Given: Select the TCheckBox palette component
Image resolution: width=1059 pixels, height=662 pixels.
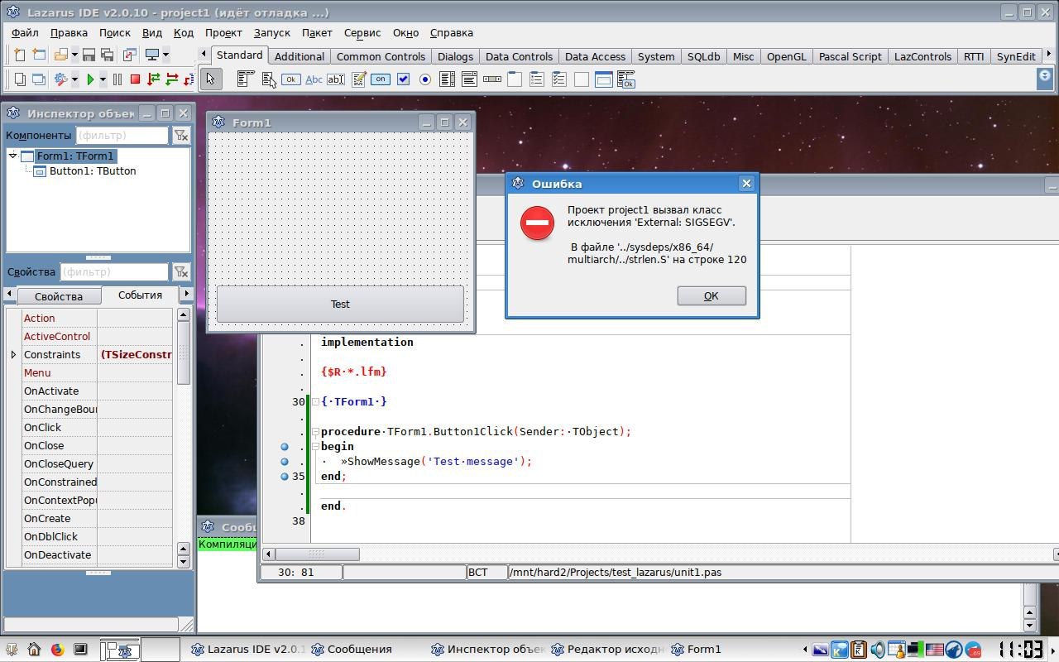Looking at the screenshot, I should click(403, 79).
